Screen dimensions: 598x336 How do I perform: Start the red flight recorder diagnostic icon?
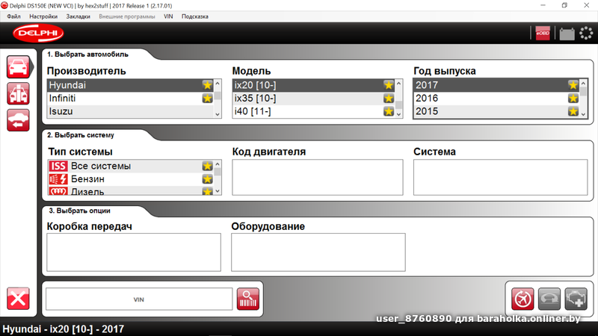pos(523,299)
